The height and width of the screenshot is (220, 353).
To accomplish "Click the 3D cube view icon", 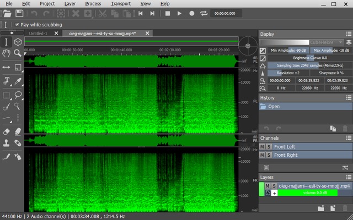I will [18, 42].
